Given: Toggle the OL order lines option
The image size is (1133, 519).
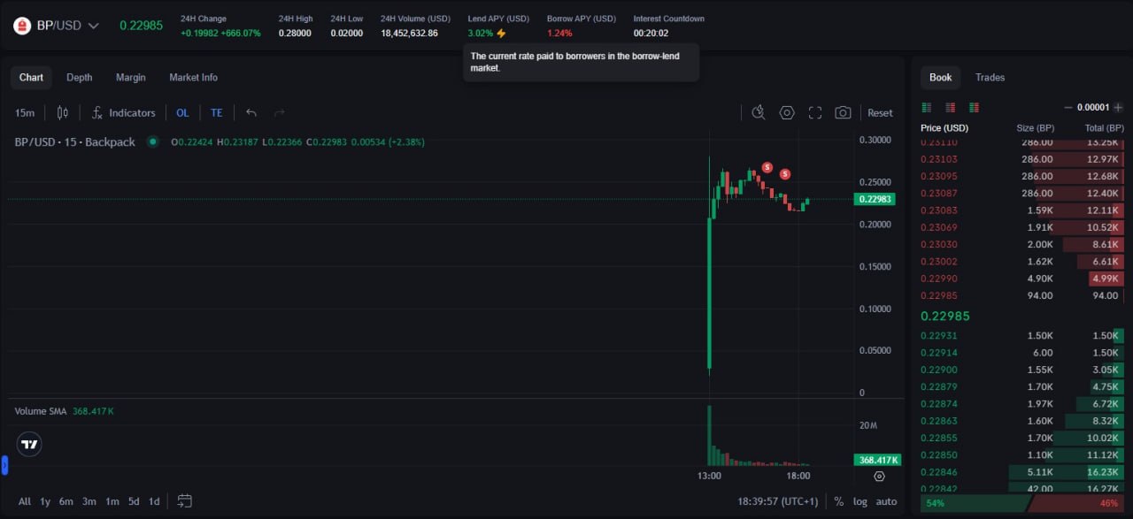Looking at the screenshot, I should coord(182,113).
